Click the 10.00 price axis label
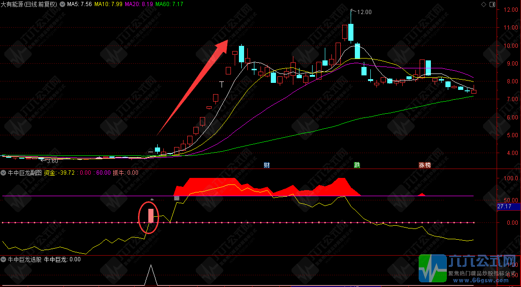 (x=511, y=46)
